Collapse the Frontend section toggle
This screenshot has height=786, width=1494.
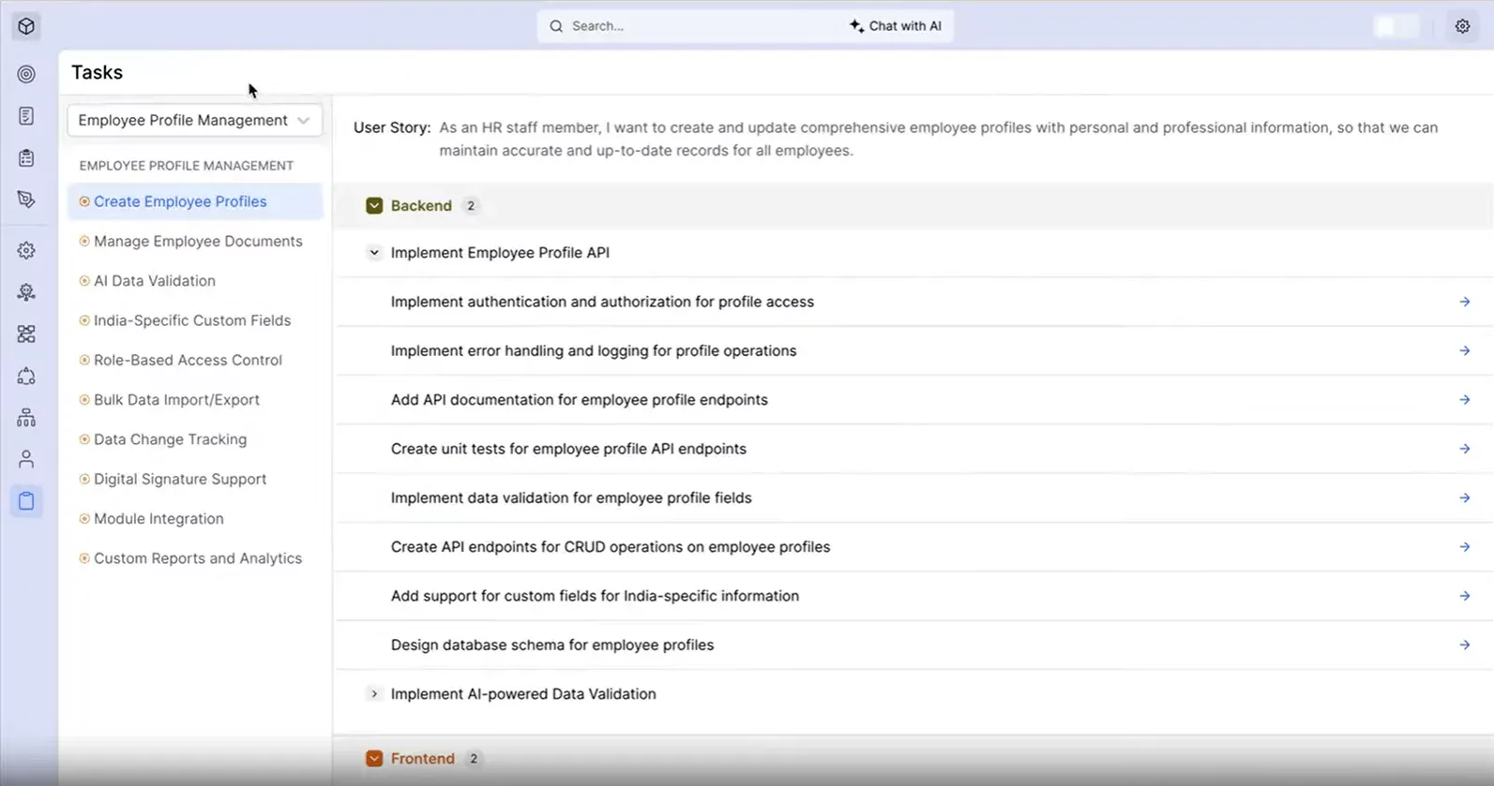tap(374, 759)
